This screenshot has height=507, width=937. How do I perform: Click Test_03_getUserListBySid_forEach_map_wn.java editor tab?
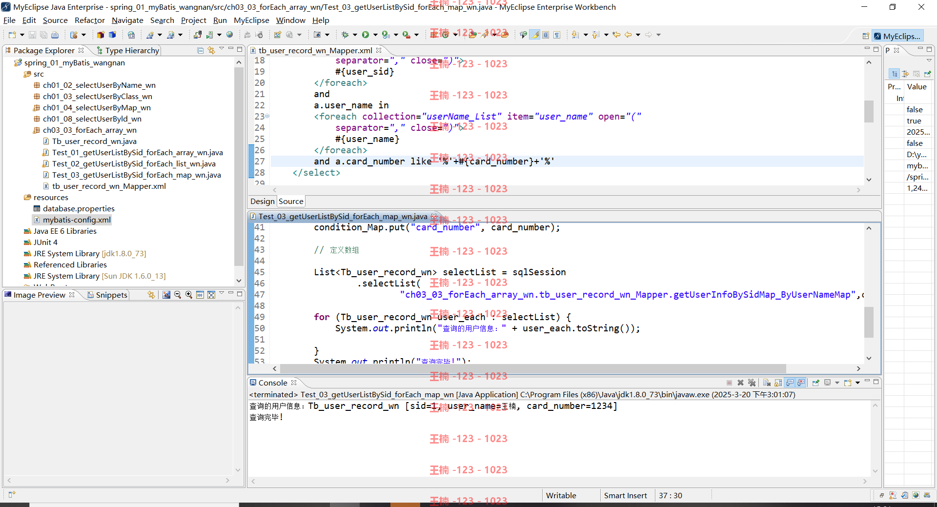[343, 216]
